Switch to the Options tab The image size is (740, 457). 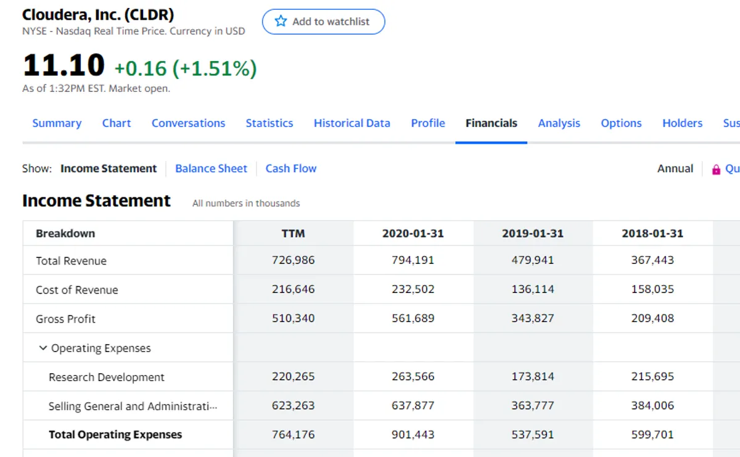coord(621,123)
